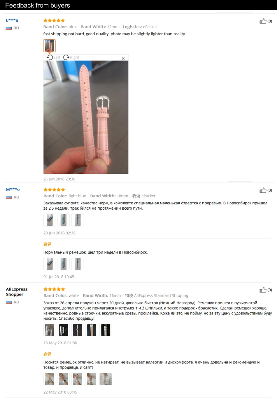View M***o's third strap photo from 20 Jun

[78, 220]
